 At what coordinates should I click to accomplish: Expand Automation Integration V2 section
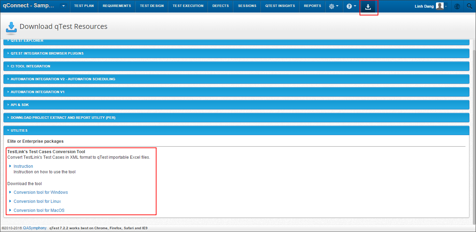pos(236,79)
